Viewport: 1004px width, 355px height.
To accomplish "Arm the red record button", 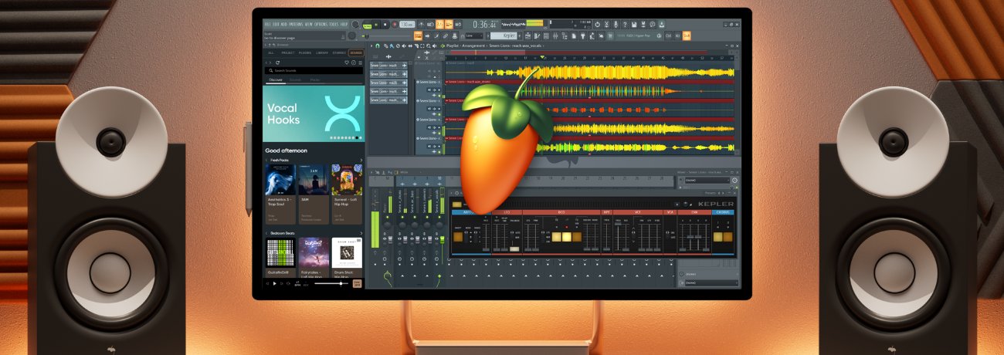I will point(395,25).
